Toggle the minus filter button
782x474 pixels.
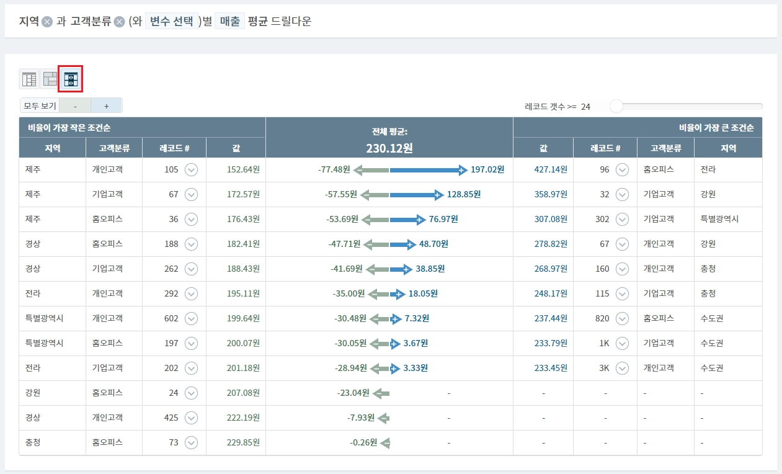[x=75, y=105]
